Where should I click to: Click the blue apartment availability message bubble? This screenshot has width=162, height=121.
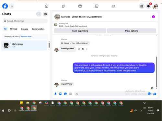114,68
